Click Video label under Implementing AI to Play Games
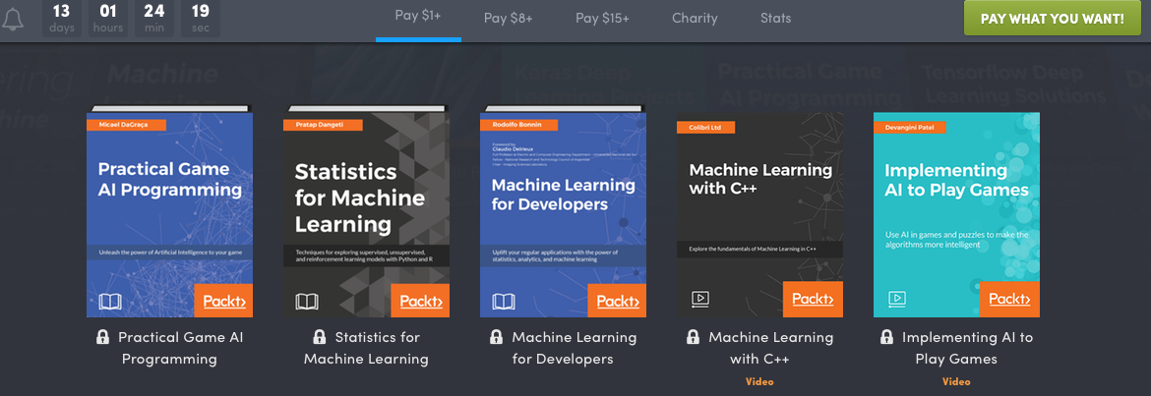 click(x=956, y=381)
